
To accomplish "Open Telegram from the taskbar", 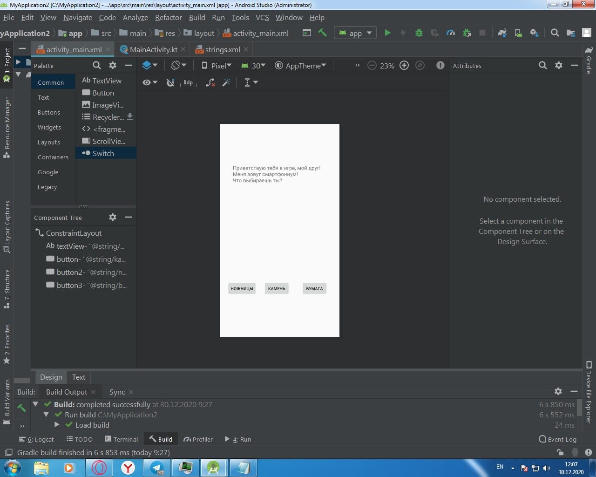I will coord(157,468).
